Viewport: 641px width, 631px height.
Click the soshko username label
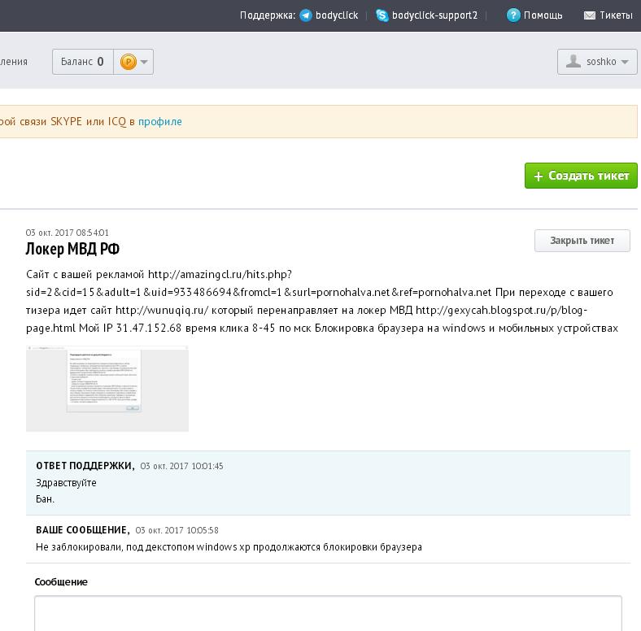point(601,62)
